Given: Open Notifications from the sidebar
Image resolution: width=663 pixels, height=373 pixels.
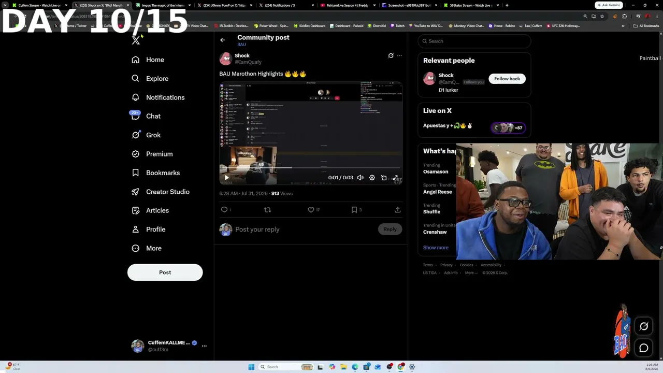Looking at the screenshot, I should click(x=158, y=97).
